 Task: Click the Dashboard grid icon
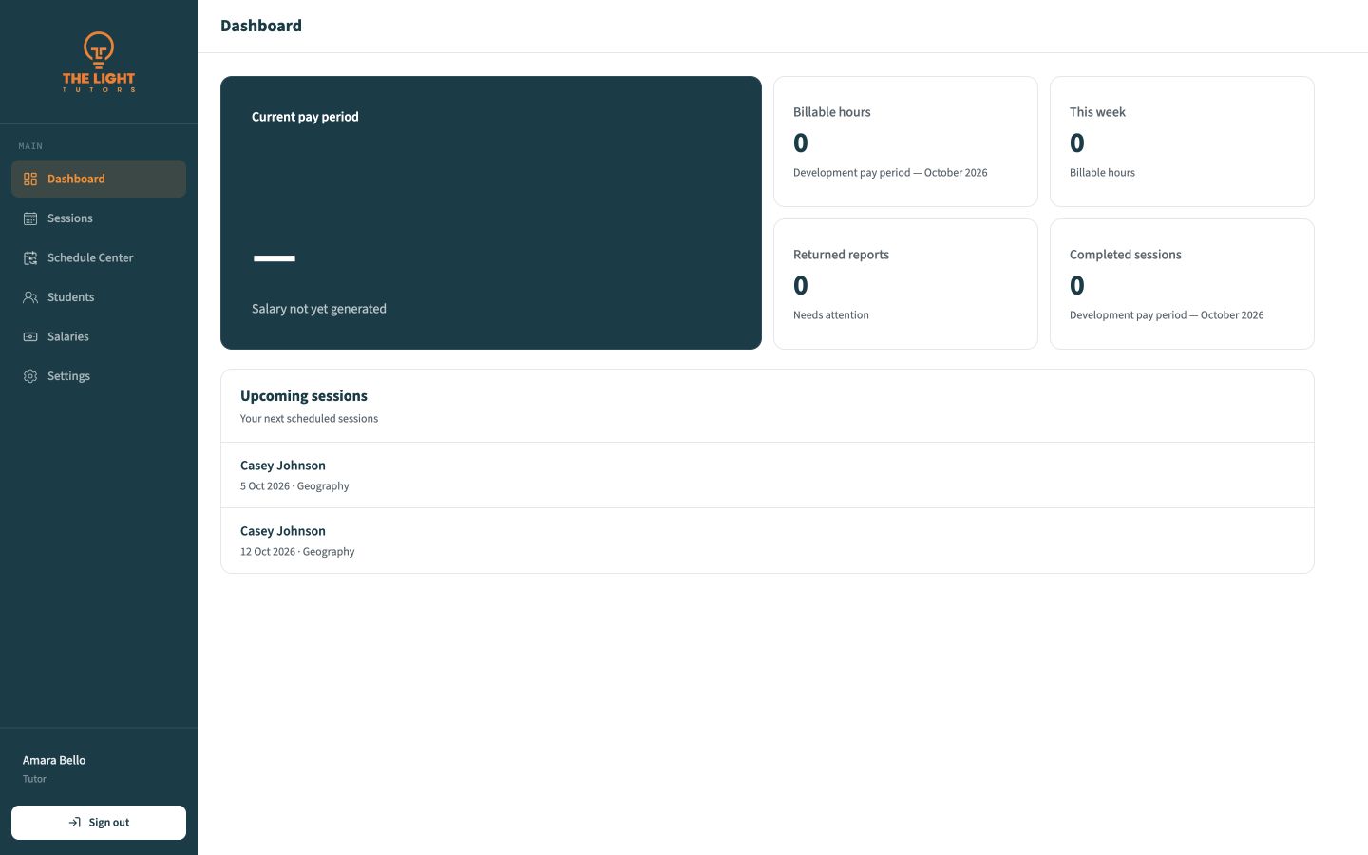[30, 179]
